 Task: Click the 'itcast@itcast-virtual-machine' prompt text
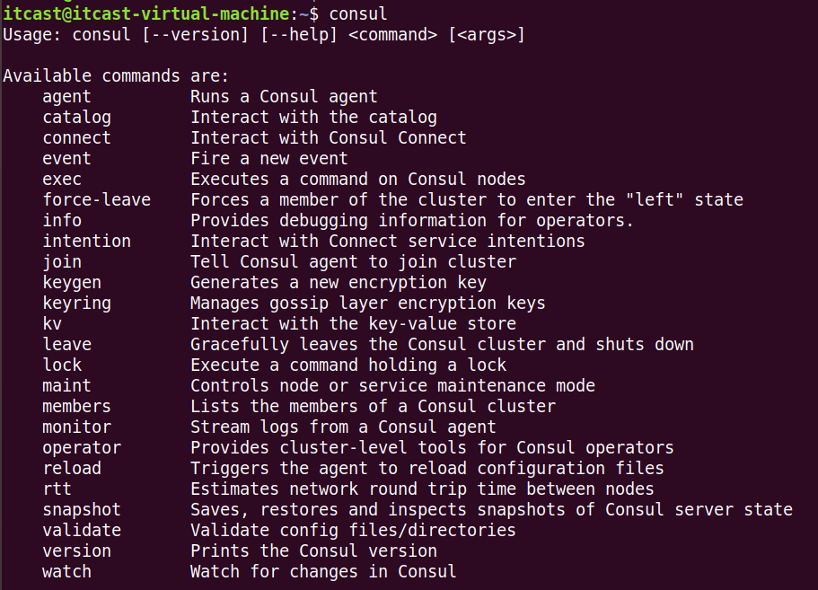click(x=146, y=14)
